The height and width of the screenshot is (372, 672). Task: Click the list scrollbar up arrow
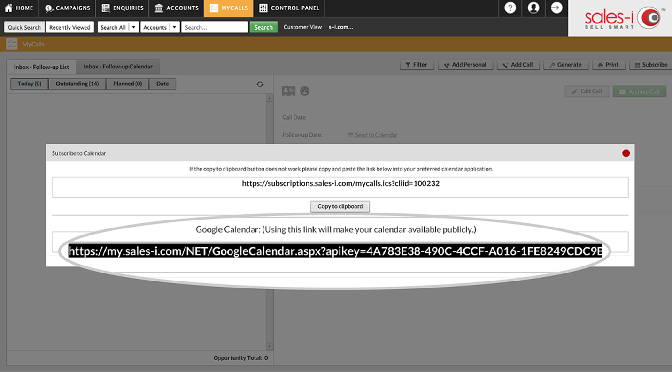point(270,98)
